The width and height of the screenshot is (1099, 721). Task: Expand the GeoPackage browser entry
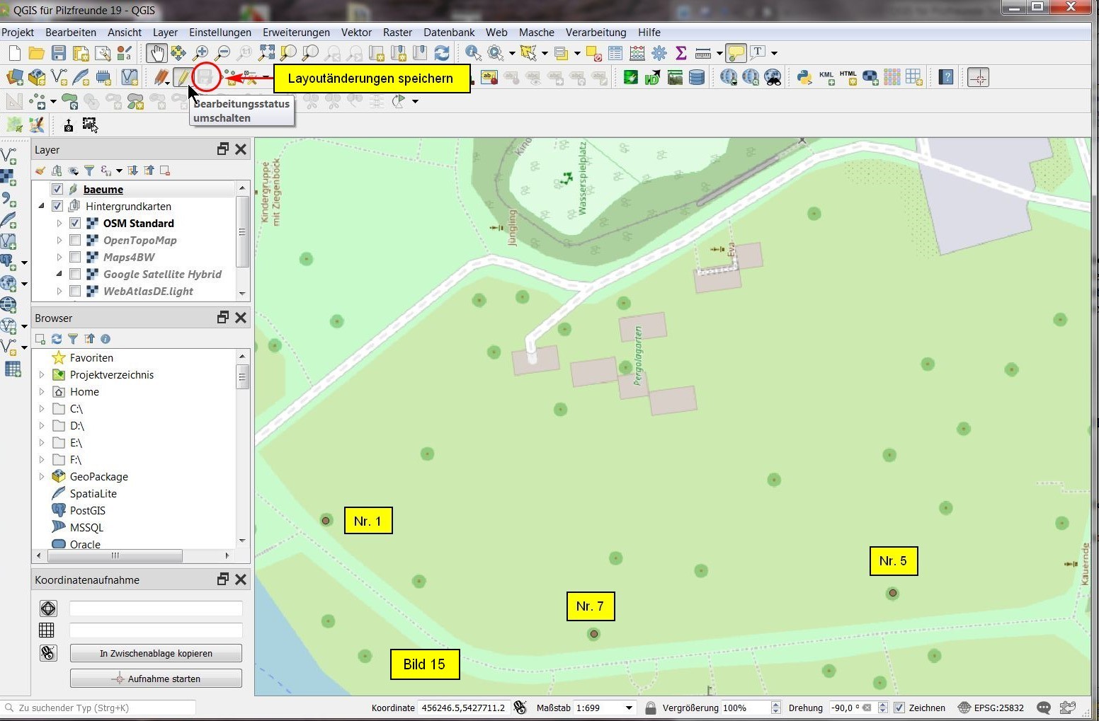click(x=42, y=477)
